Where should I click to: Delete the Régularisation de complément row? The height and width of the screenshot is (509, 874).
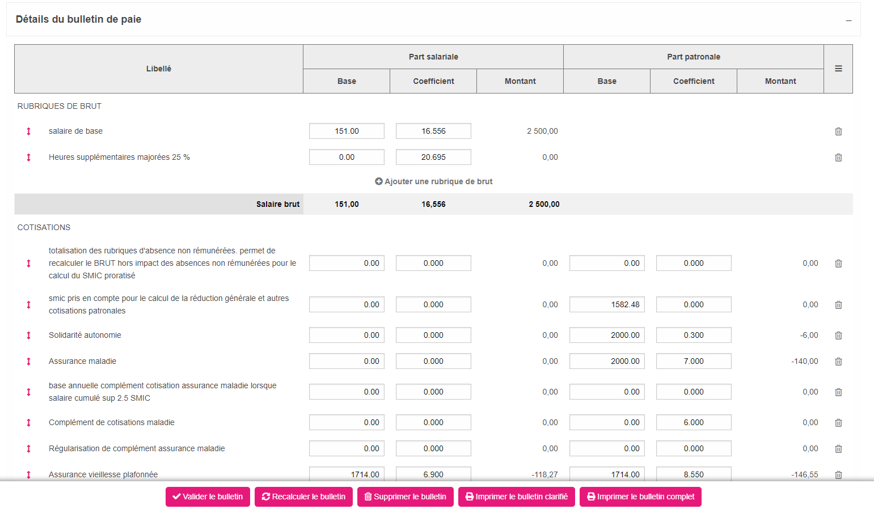click(838, 449)
